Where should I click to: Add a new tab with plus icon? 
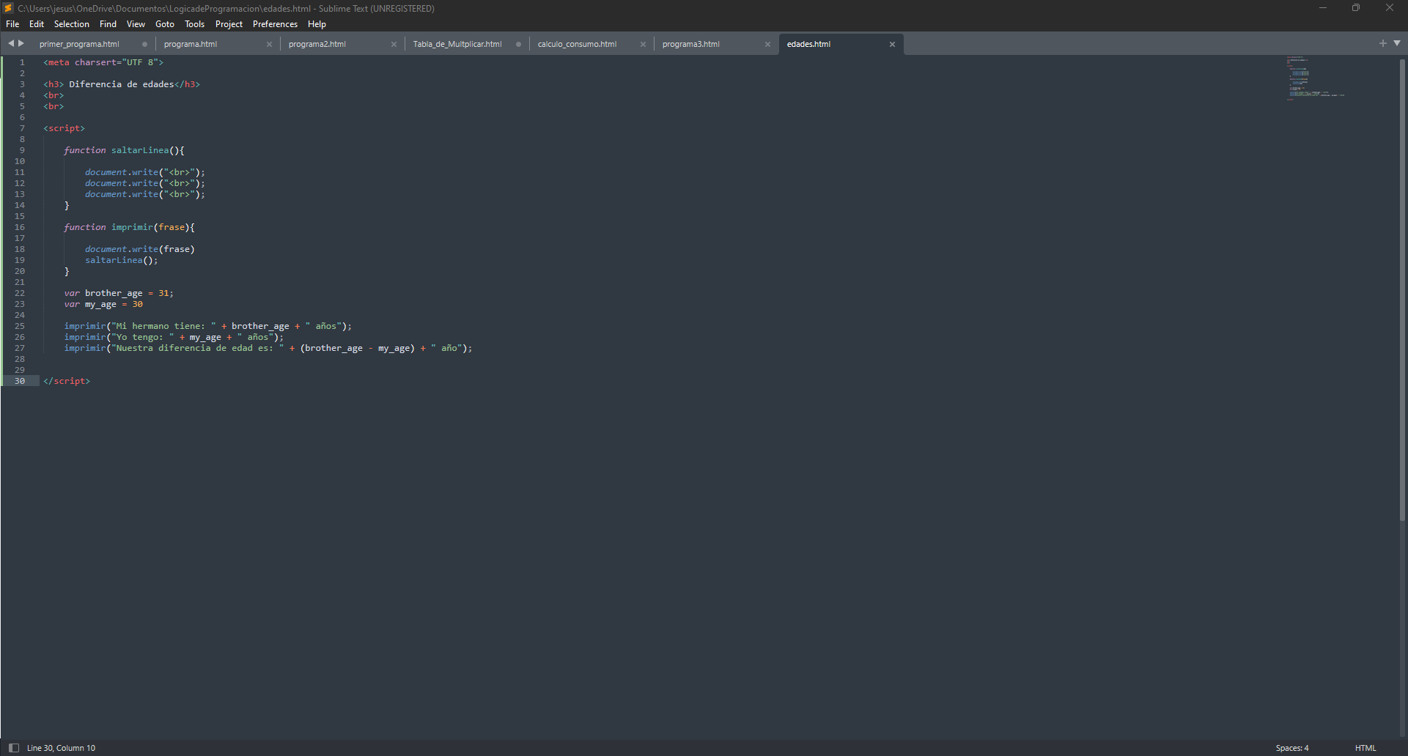pyautogui.click(x=1383, y=43)
